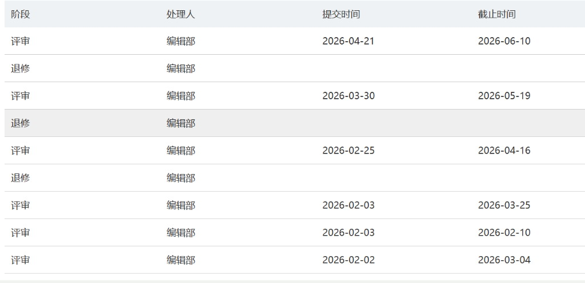585x283 pixels.
Task: Click 2026-02-03 in the row due 2026-02-10
Action: 348,233
